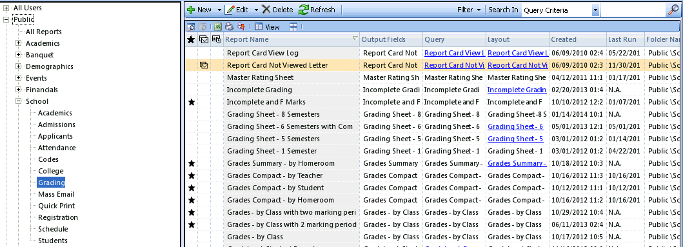This screenshot has height=247, width=683.
Task: Expand the Financials folder node
Action: (x=18, y=90)
